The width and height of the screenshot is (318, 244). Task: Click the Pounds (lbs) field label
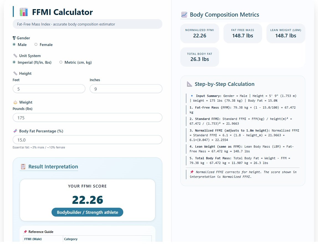click(22, 109)
